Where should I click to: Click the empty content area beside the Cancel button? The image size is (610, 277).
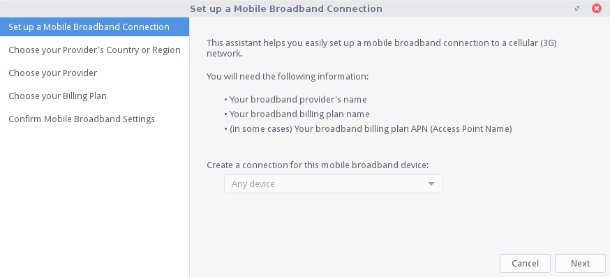coord(344,263)
